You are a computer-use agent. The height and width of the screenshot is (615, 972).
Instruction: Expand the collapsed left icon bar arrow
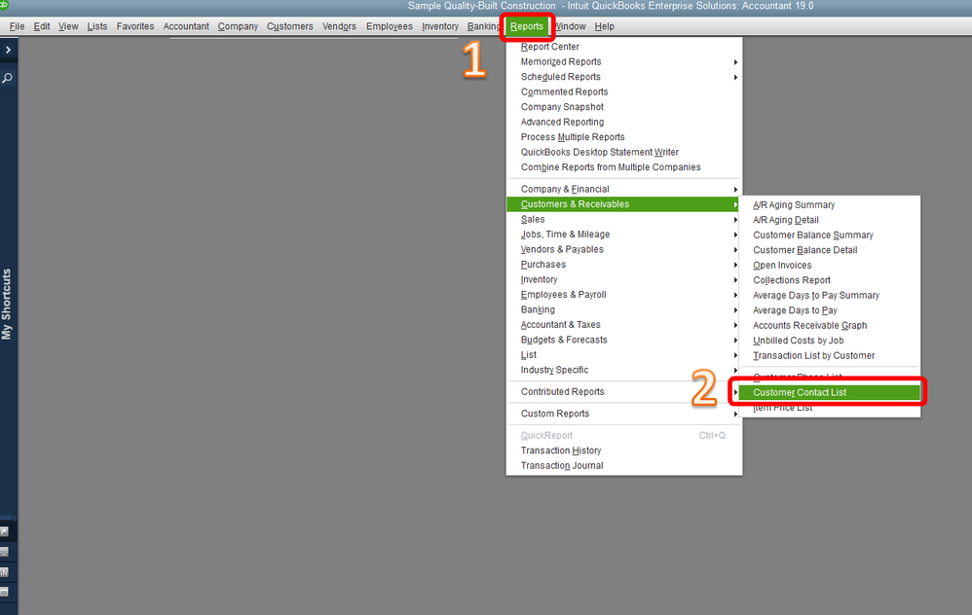coord(8,50)
